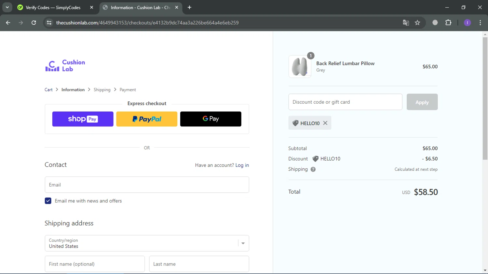This screenshot has width=488, height=274.
Task: Focus the First name (optional) field
Action: pyautogui.click(x=95, y=264)
